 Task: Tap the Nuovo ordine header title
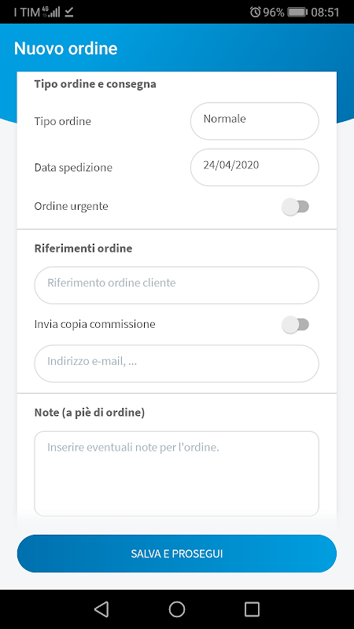(66, 49)
